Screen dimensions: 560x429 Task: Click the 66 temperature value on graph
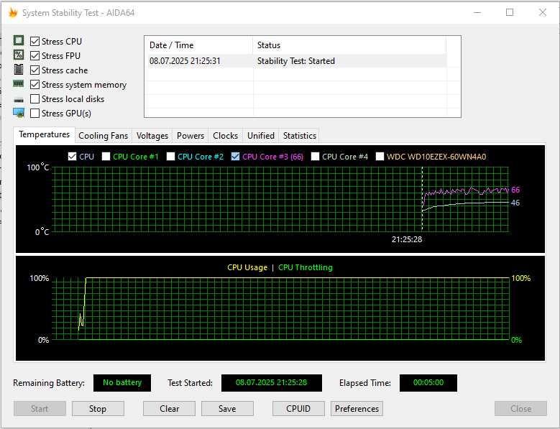[x=515, y=190]
